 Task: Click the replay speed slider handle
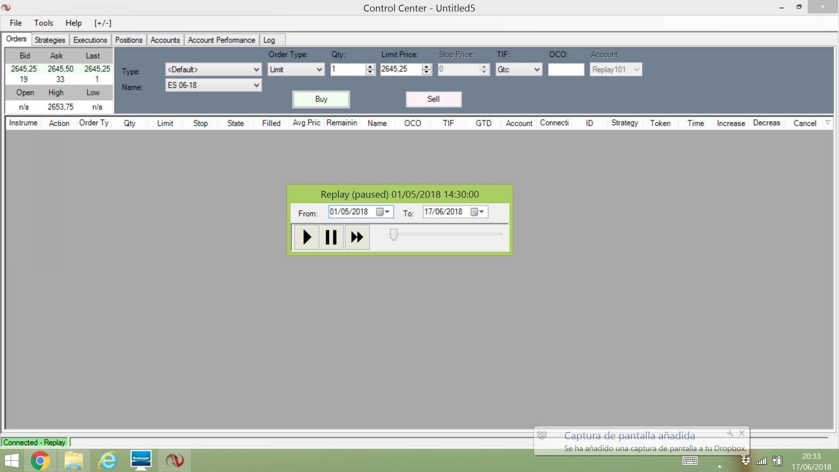[393, 235]
